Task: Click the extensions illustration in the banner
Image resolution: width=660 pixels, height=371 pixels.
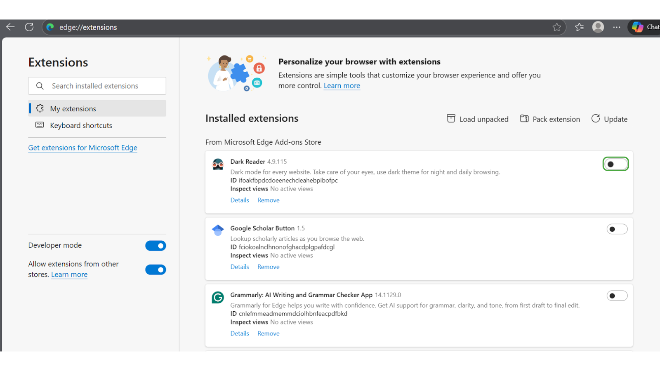Action: [237, 73]
